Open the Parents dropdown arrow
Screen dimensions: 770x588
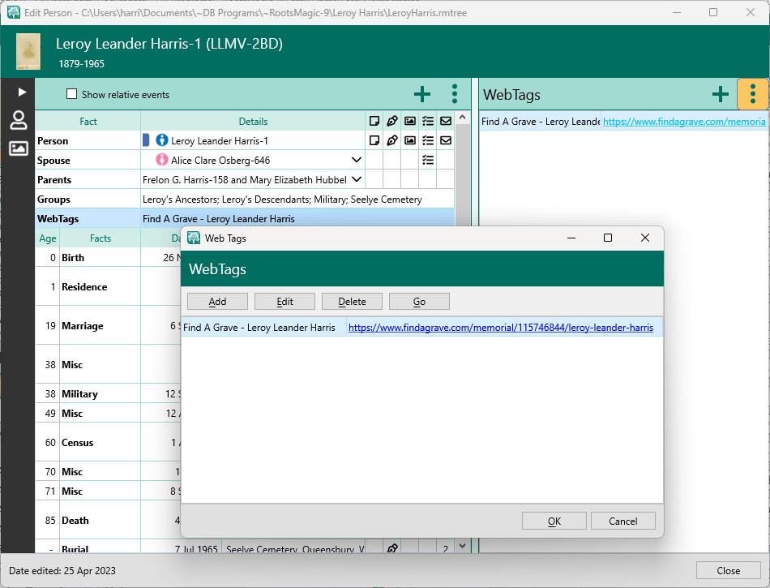pyautogui.click(x=356, y=179)
